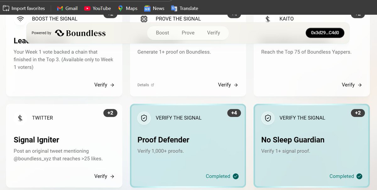
Task: Click the TWITTER category label
Action: [x=42, y=118]
